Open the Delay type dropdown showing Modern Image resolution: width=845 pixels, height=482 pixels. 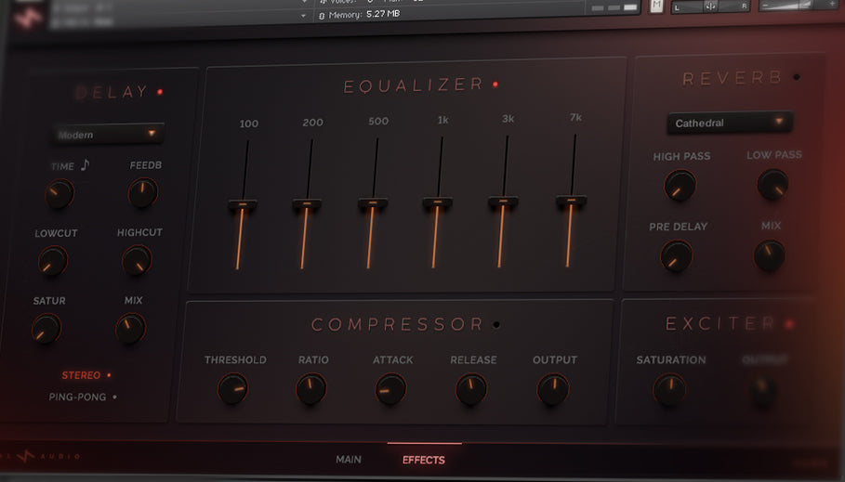click(x=109, y=134)
